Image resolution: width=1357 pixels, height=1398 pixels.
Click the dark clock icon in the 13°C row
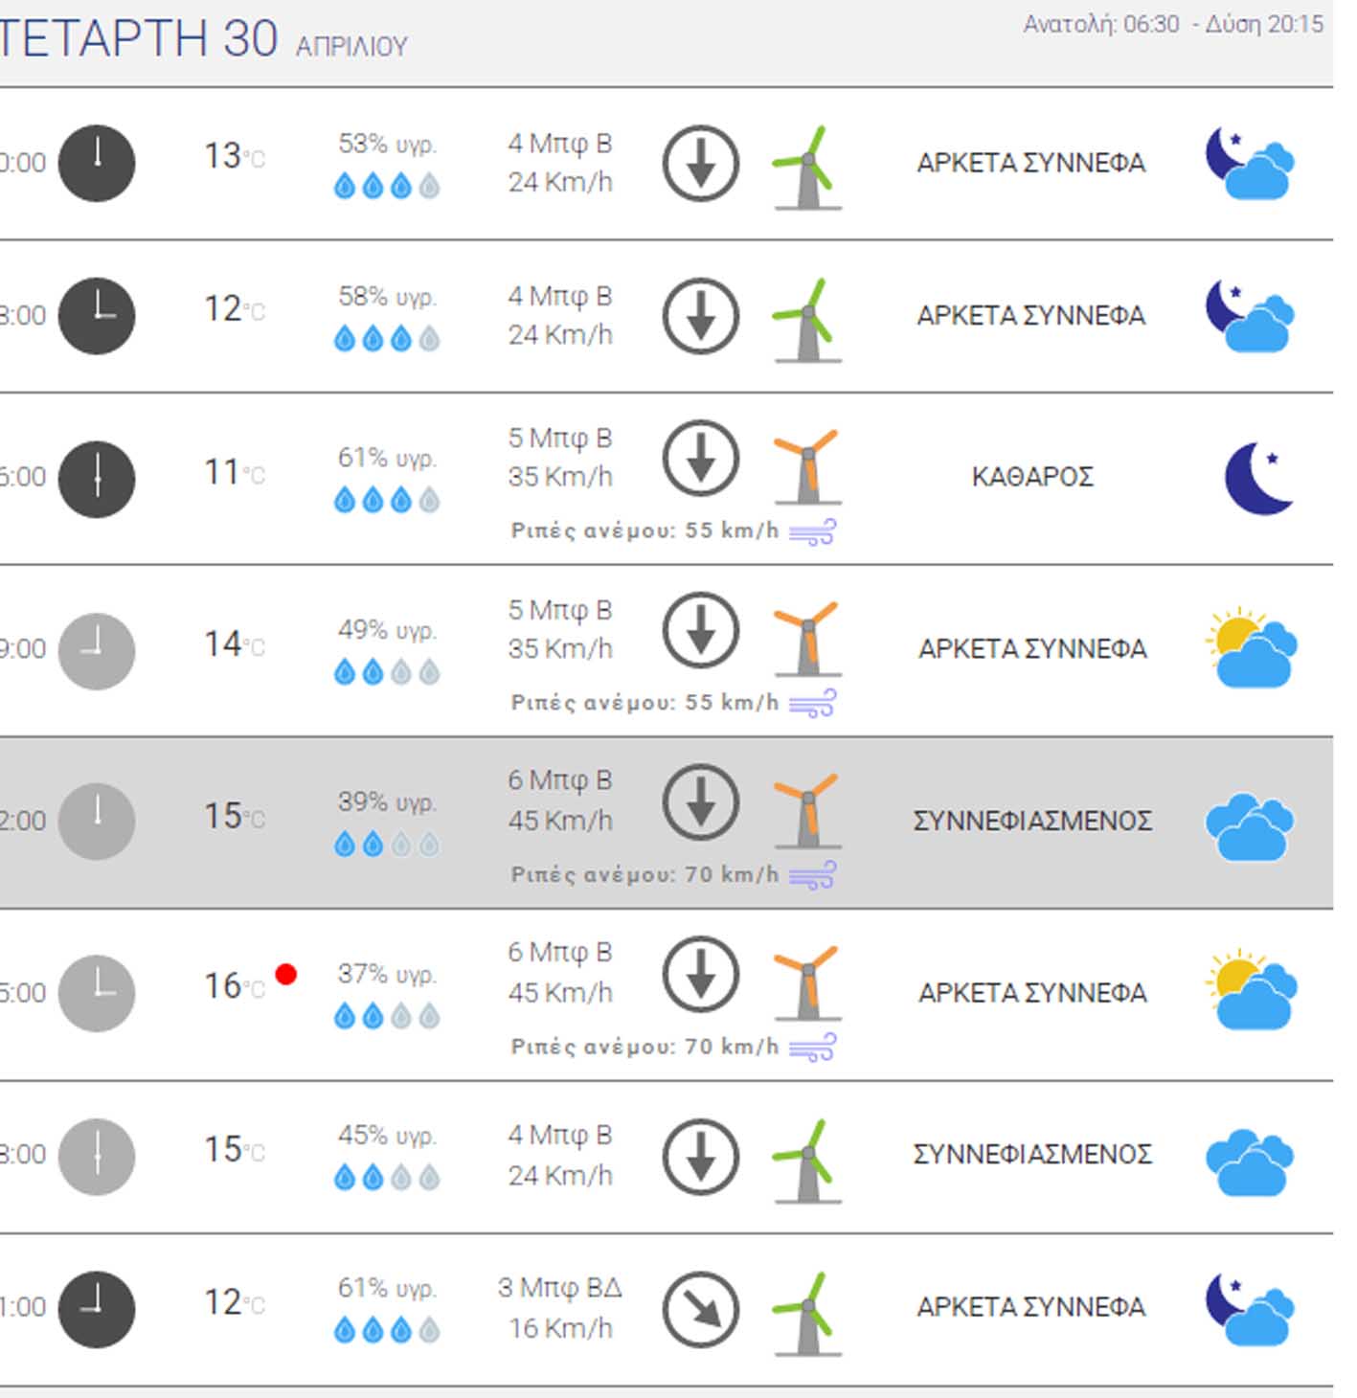(x=97, y=163)
